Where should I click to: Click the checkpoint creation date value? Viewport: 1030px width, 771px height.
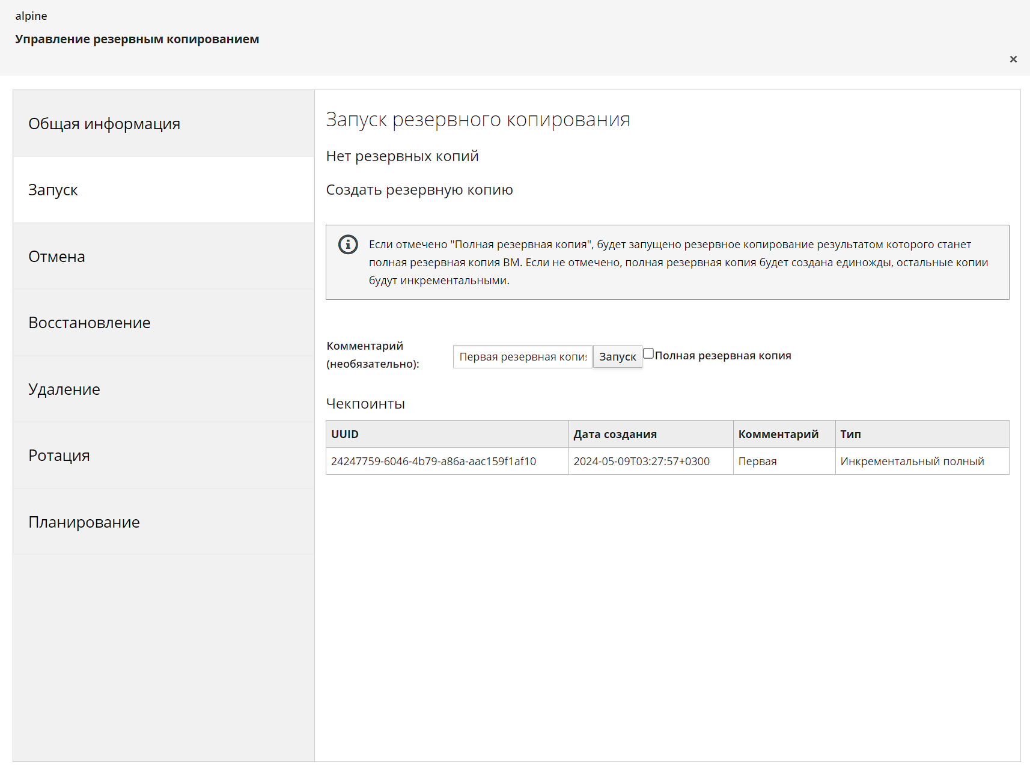pos(641,461)
